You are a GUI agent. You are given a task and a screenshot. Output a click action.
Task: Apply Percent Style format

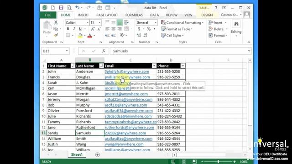click(x=148, y=29)
